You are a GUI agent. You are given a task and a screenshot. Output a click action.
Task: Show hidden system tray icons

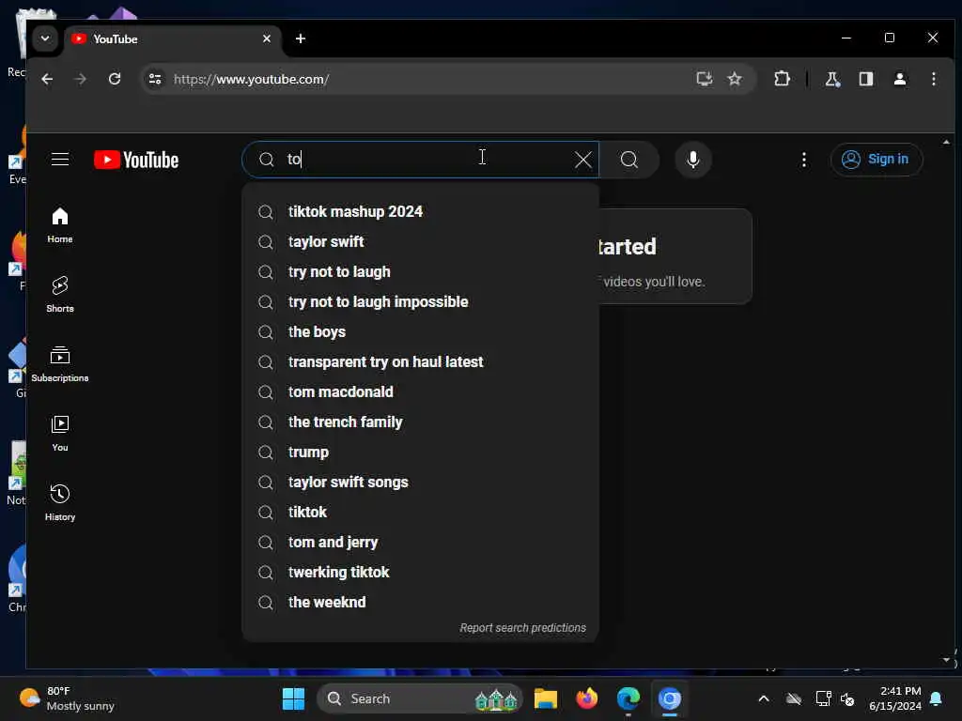point(763,698)
